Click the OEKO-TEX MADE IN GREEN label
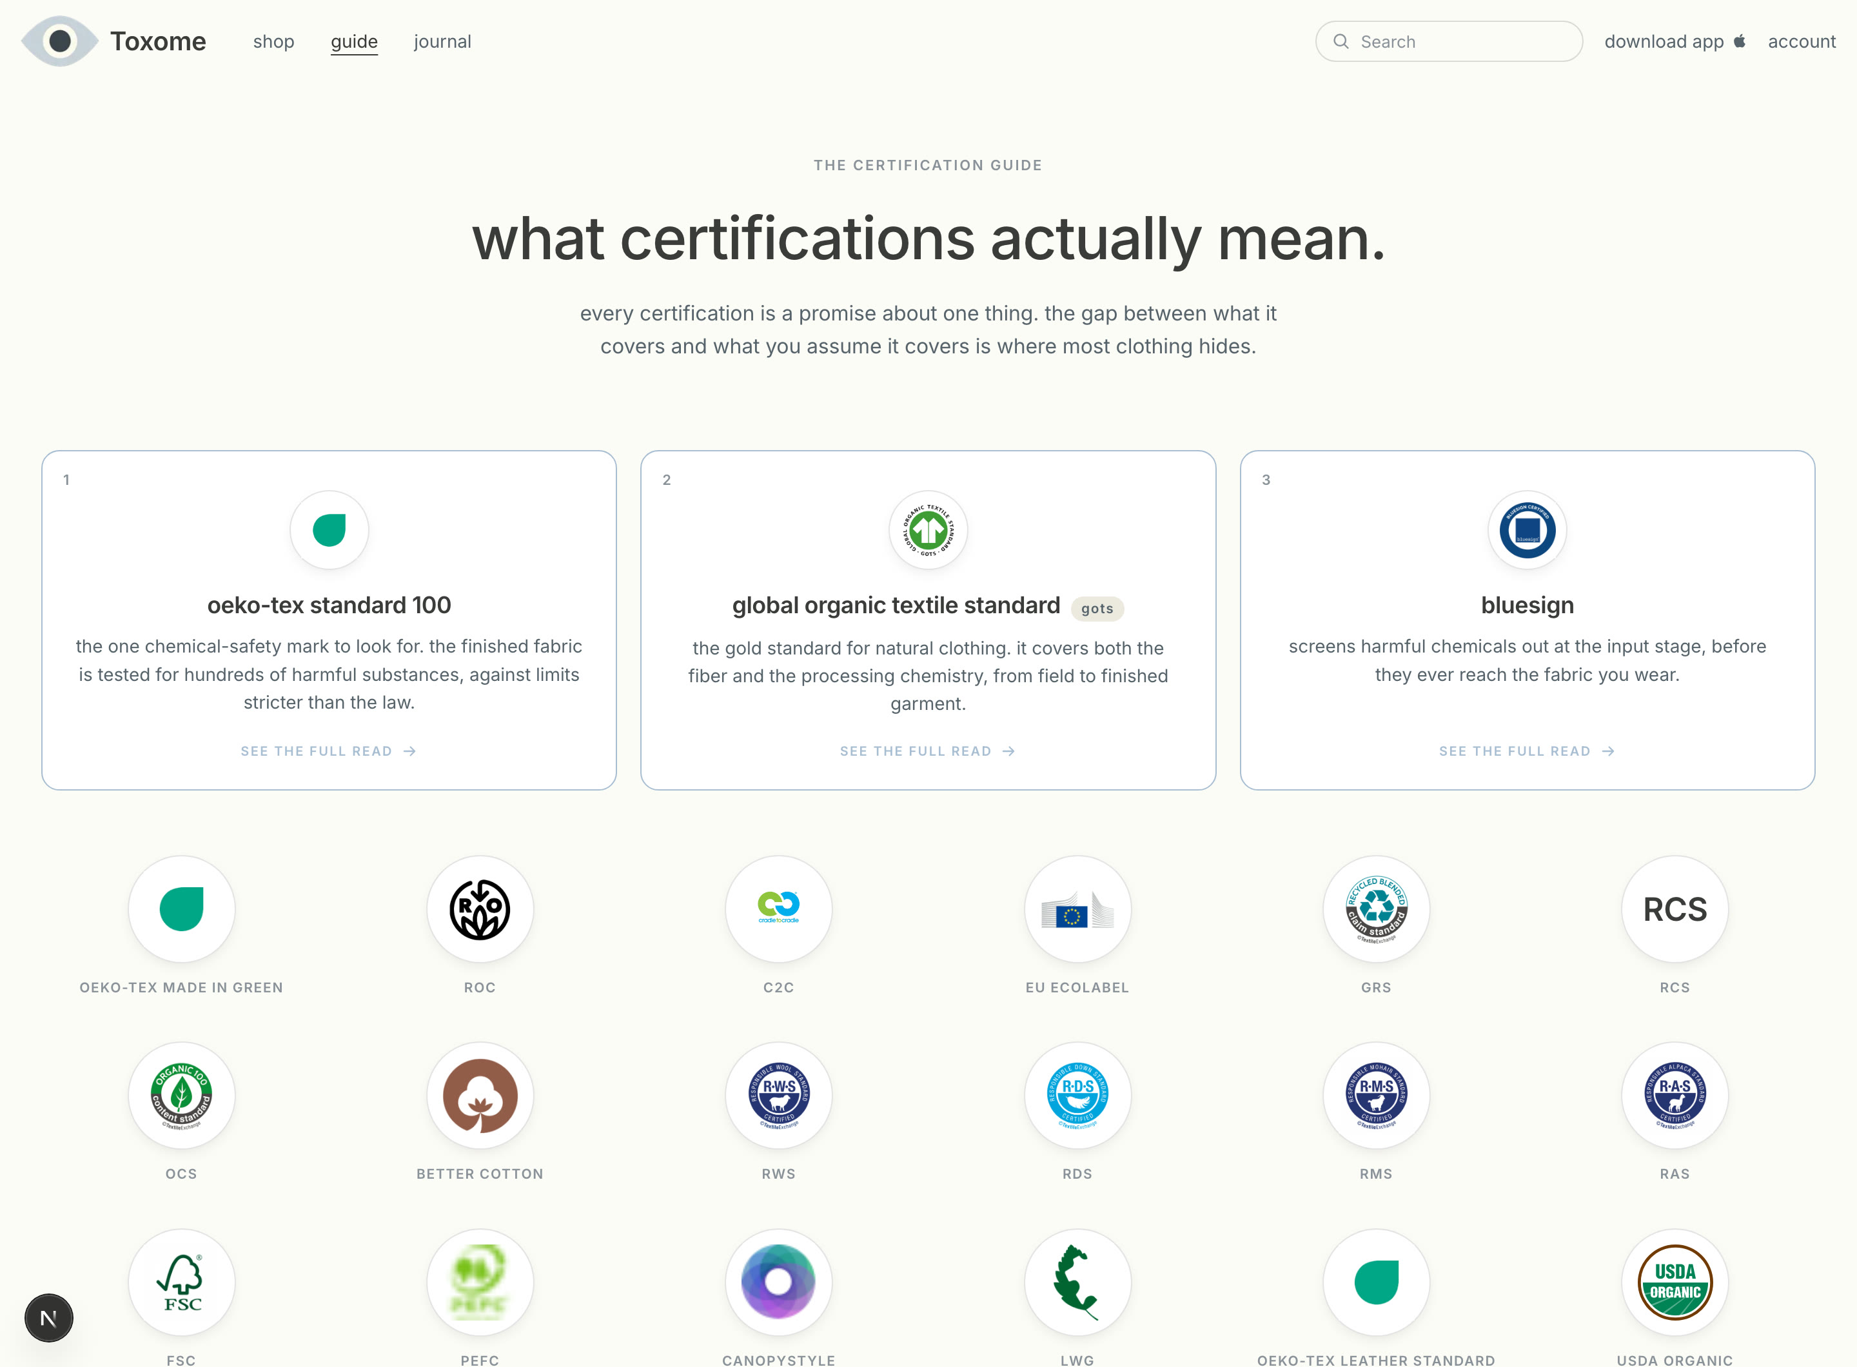 point(181,988)
